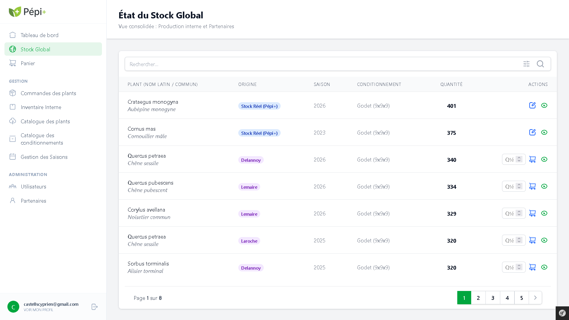
Task: Open the Panier from the sidebar
Action: tap(28, 63)
